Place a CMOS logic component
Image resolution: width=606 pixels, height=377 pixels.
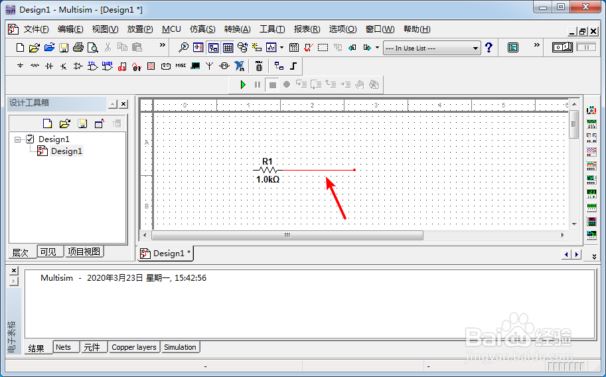pyautogui.click(x=107, y=66)
